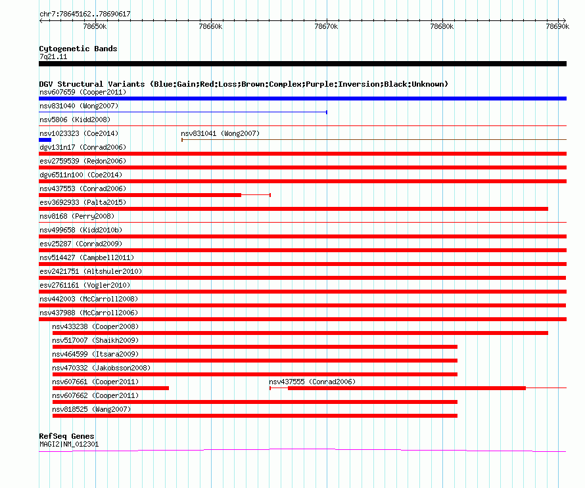The width and height of the screenshot is (585, 488).
Task: Click the dgv6511n100 (Coe2014) label
Action: (81, 175)
